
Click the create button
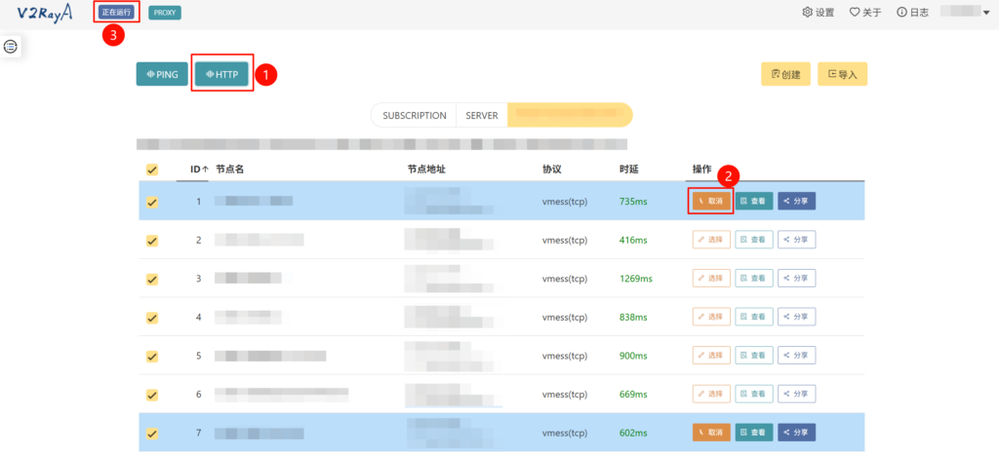click(x=785, y=74)
